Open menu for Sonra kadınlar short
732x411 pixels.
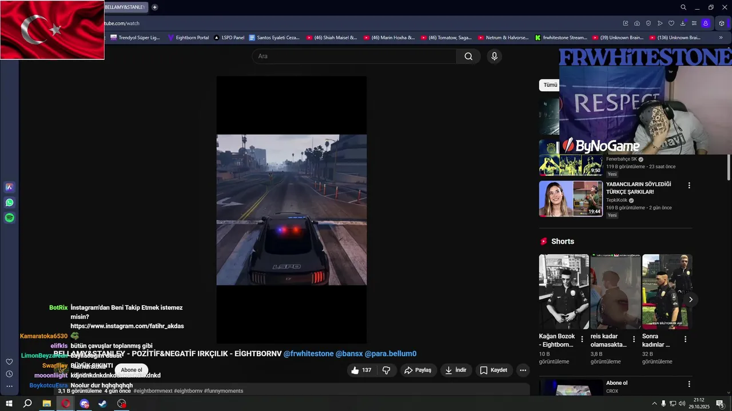pos(685,339)
